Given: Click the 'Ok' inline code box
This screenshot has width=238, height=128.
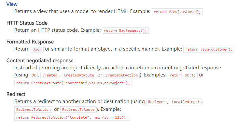Looking at the screenshot, I should (x=34, y=75).
